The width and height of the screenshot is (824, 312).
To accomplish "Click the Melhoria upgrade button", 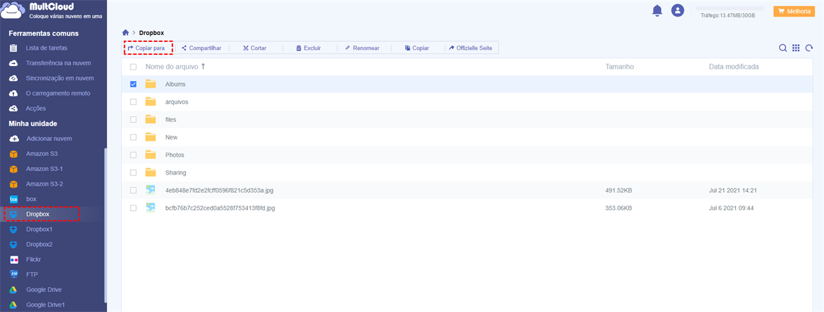I will [x=794, y=11].
